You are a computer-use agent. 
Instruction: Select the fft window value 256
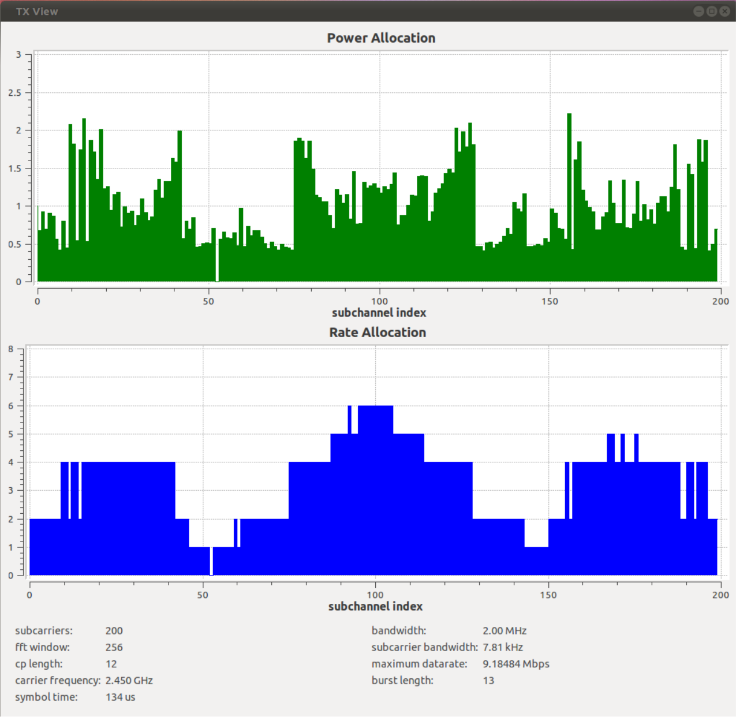pyautogui.click(x=114, y=647)
